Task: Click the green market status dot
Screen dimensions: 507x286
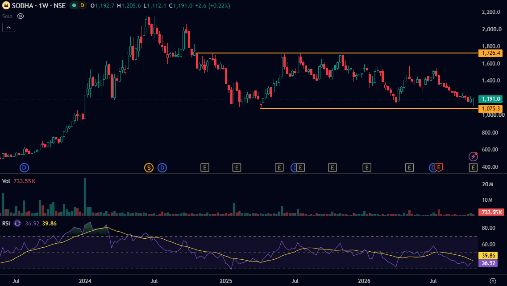Action: 74,5
